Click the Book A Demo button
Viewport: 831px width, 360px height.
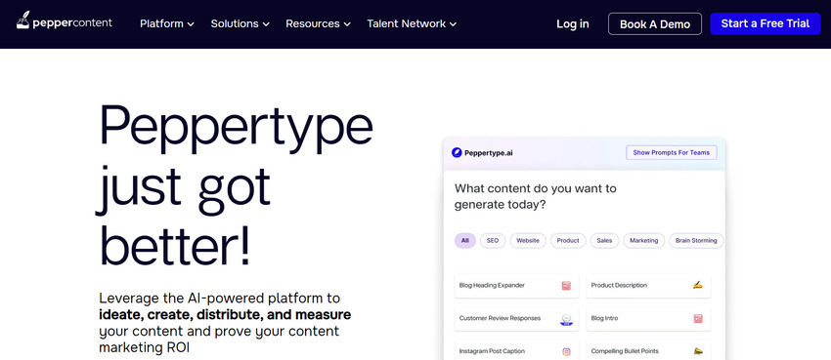click(x=655, y=23)
